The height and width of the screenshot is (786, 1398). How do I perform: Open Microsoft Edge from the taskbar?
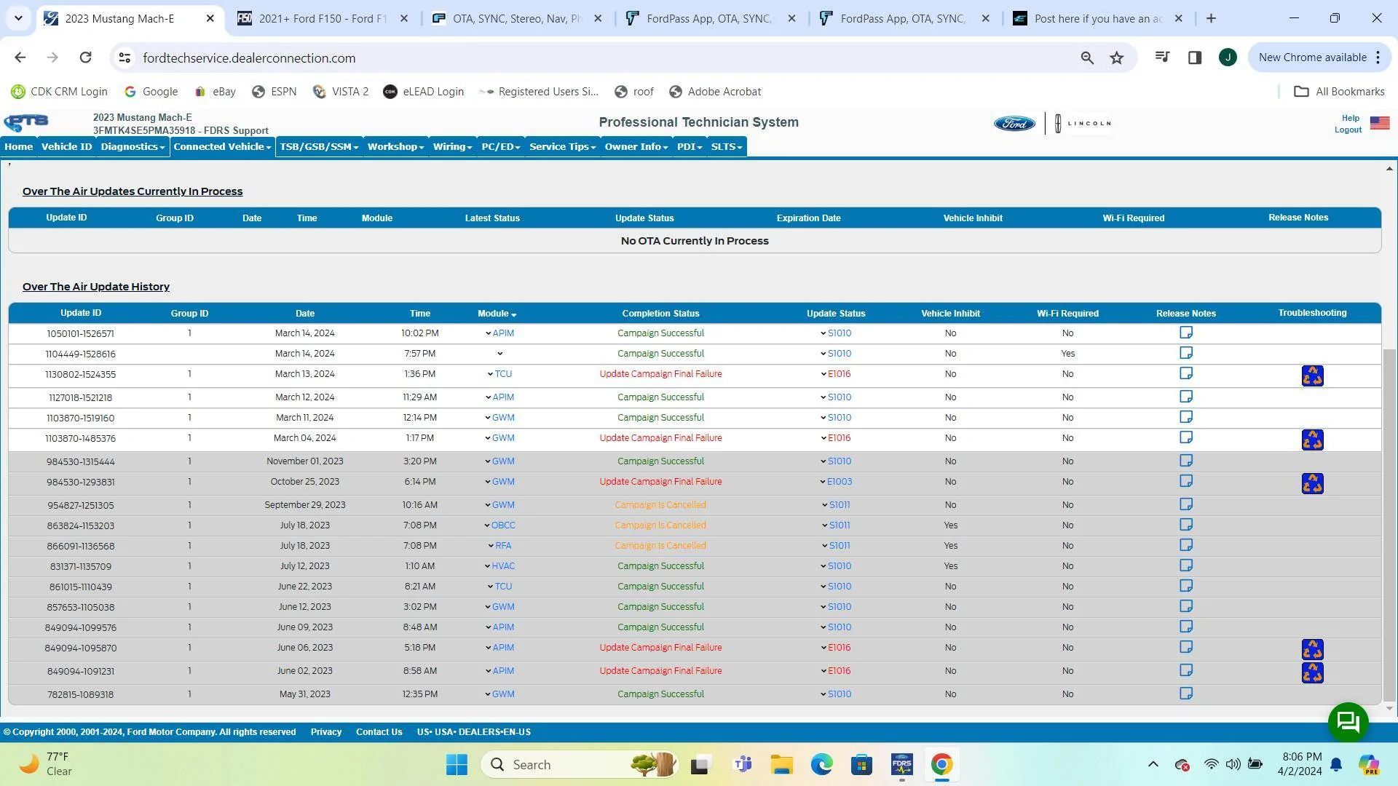point(822,764)
